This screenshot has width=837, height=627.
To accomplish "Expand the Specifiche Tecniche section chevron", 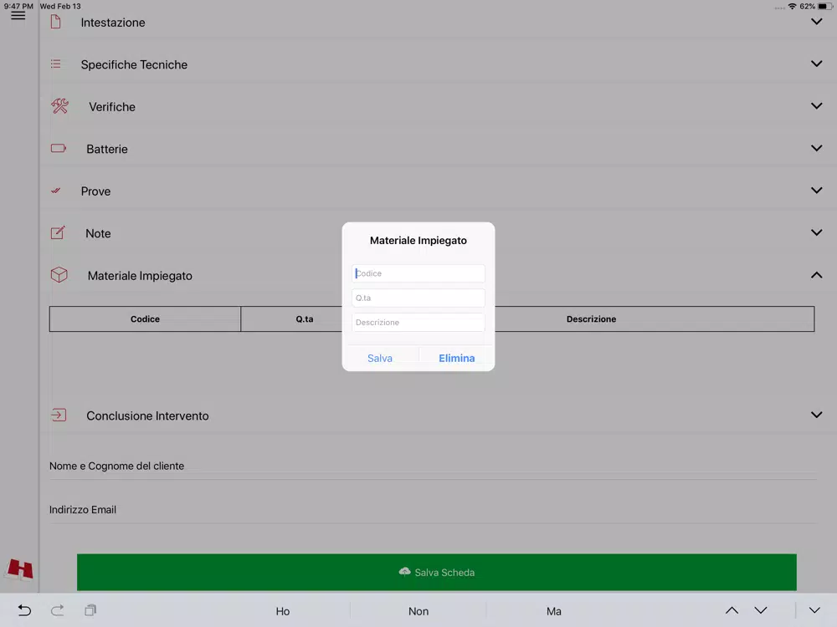I will click(x=816, y=64).
